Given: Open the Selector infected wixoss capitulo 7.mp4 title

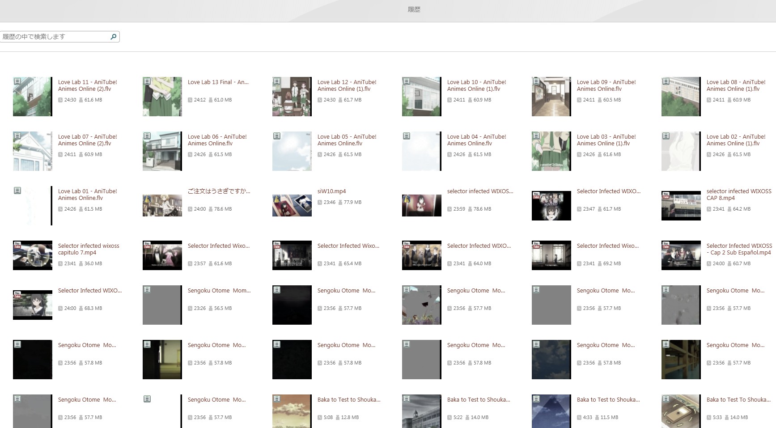Looking at the screenshot, I should [89, 249].
